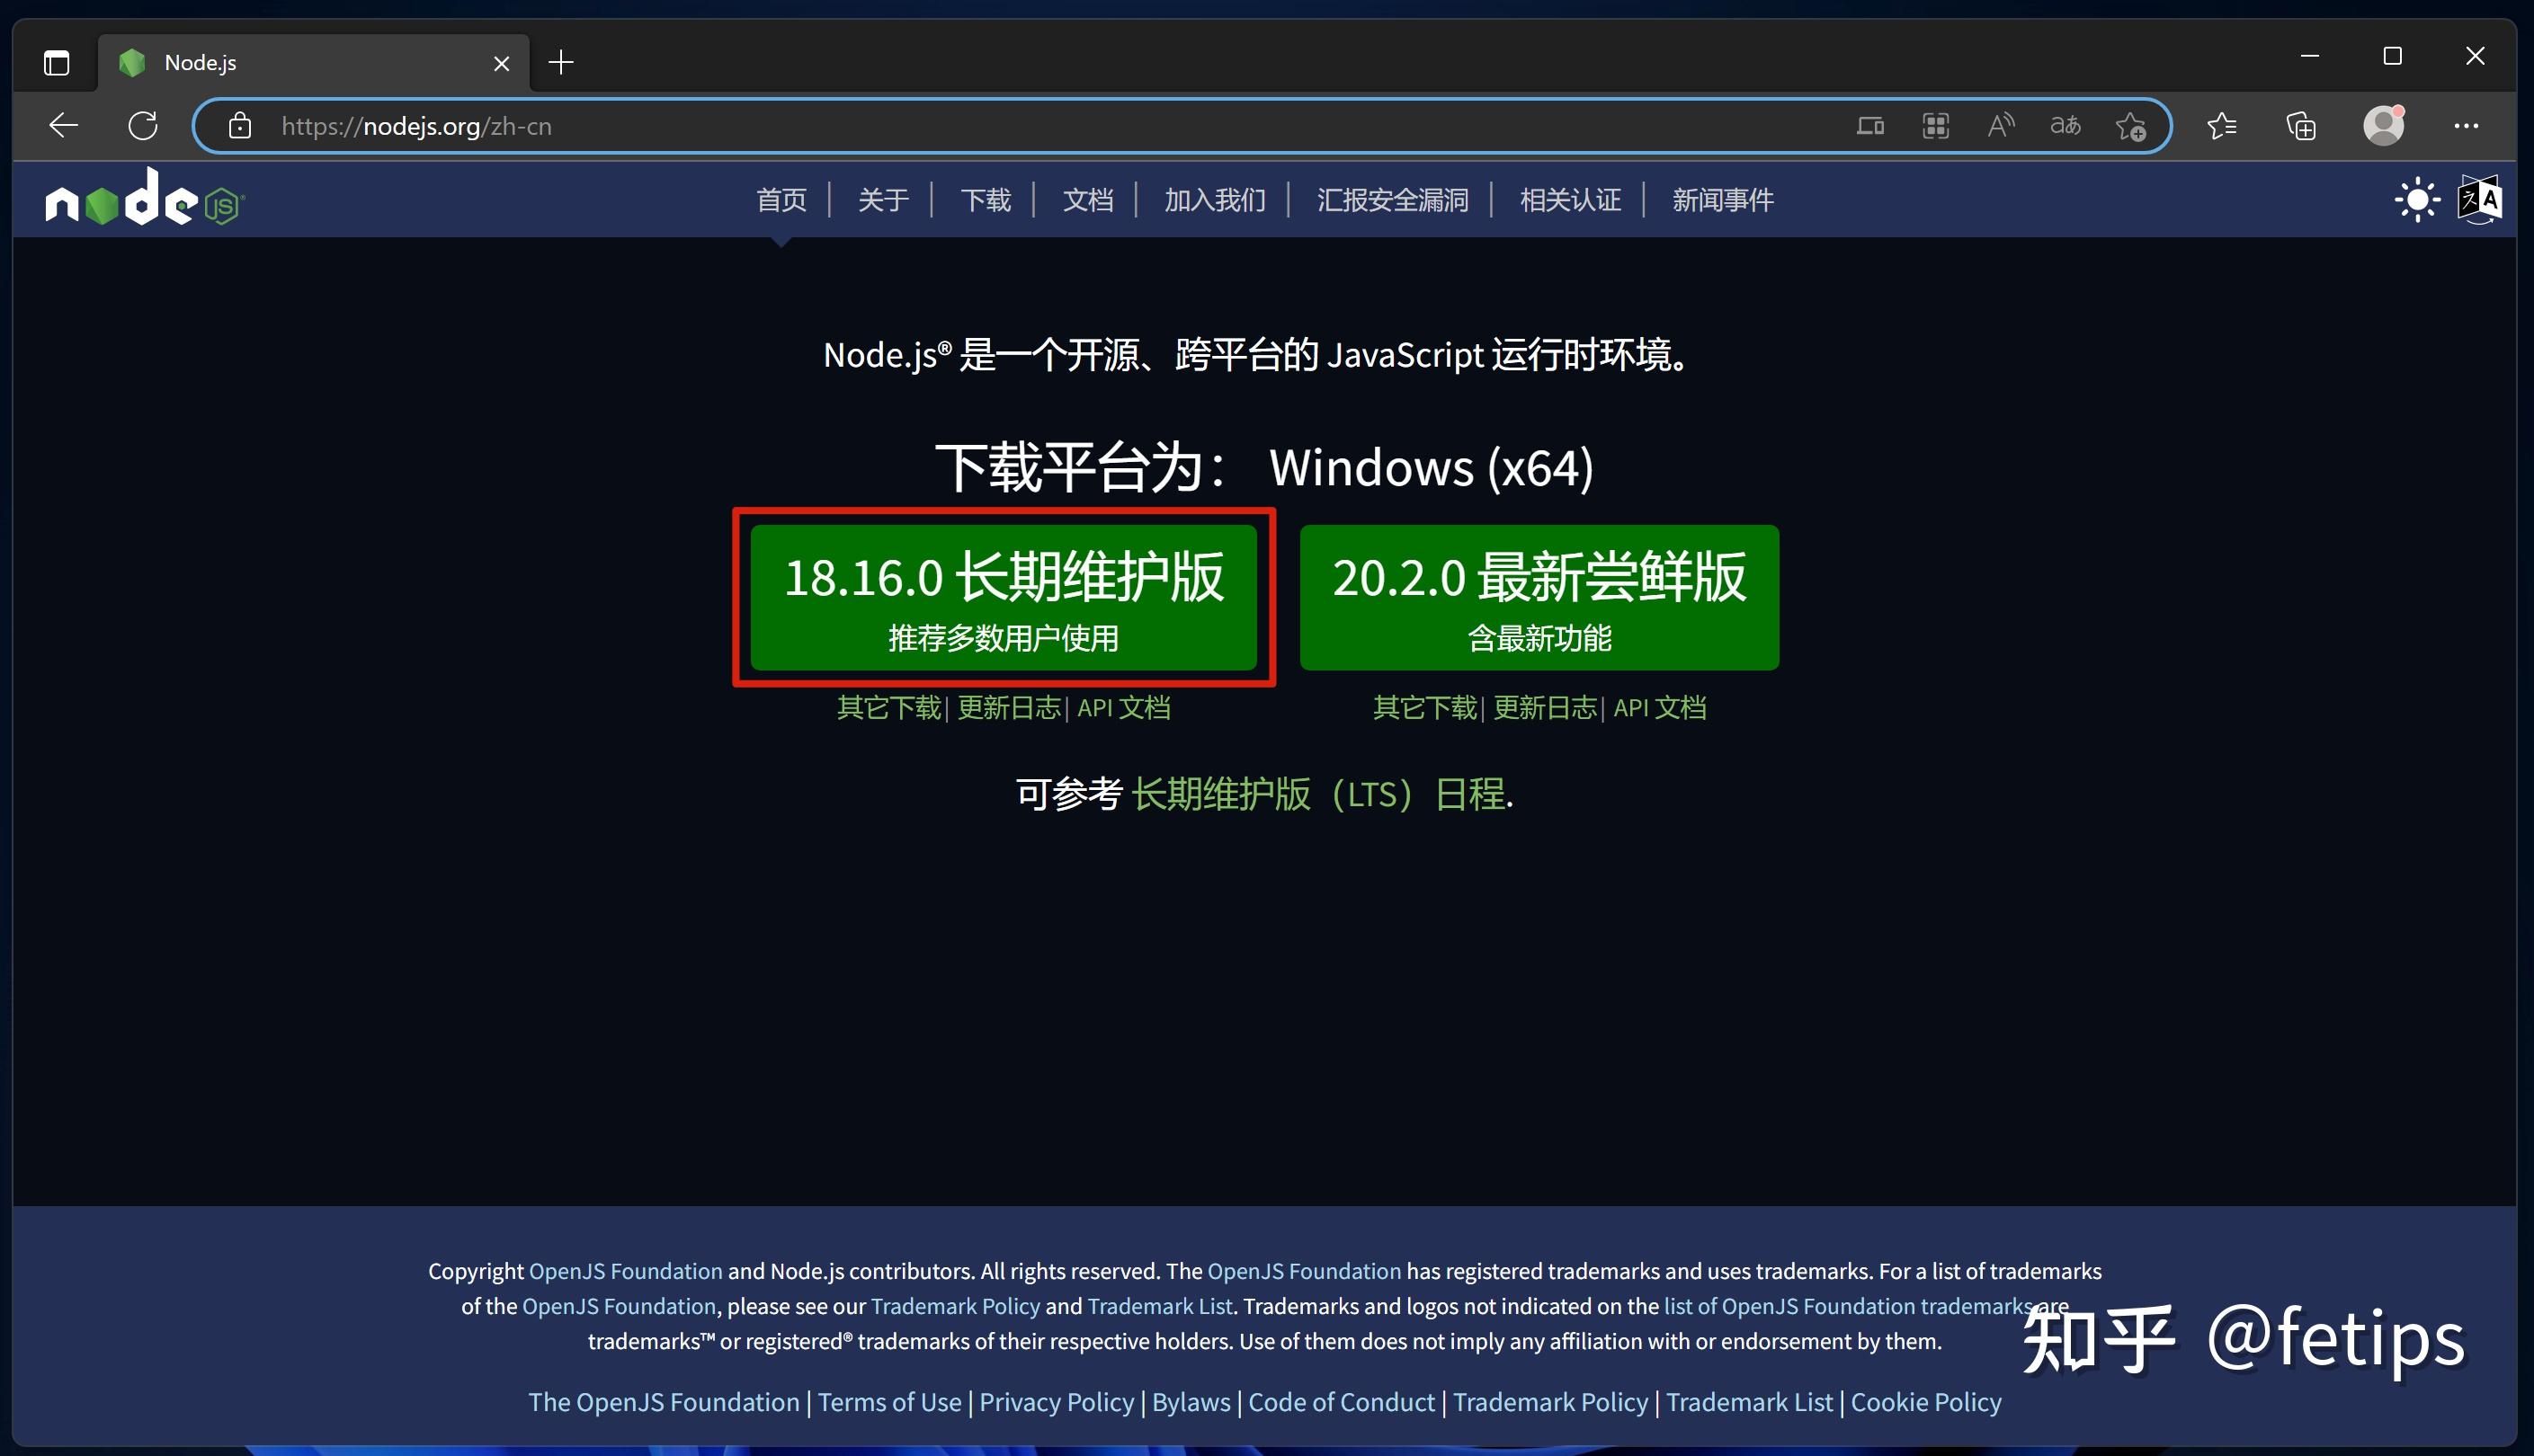Download 18.16.0 长期维护版
2534x1456 pixels.
coord(1004,597)
